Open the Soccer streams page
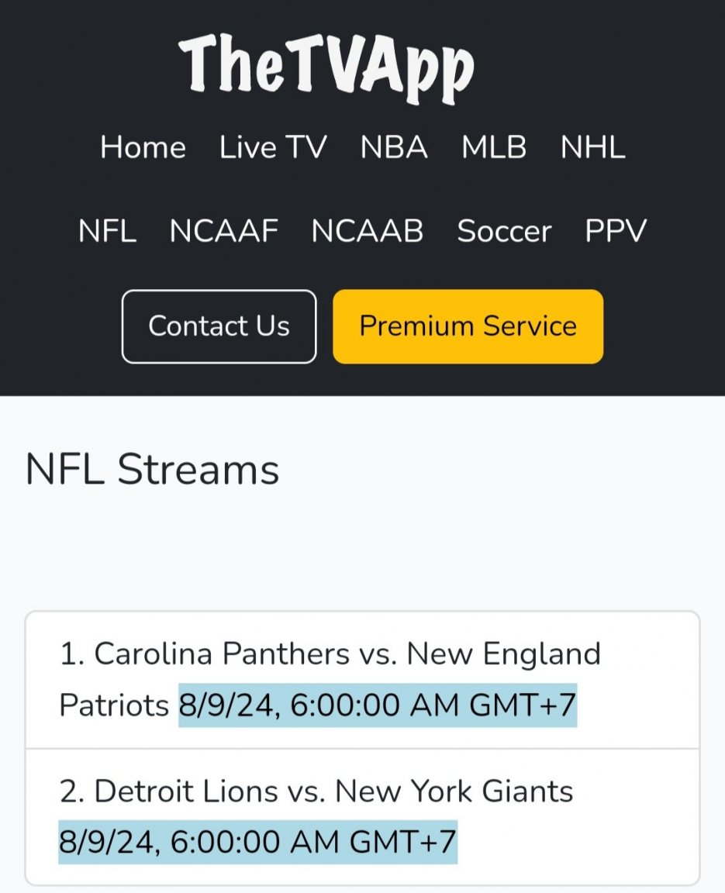This screenshot has height=893, width=725. [504, 231]
